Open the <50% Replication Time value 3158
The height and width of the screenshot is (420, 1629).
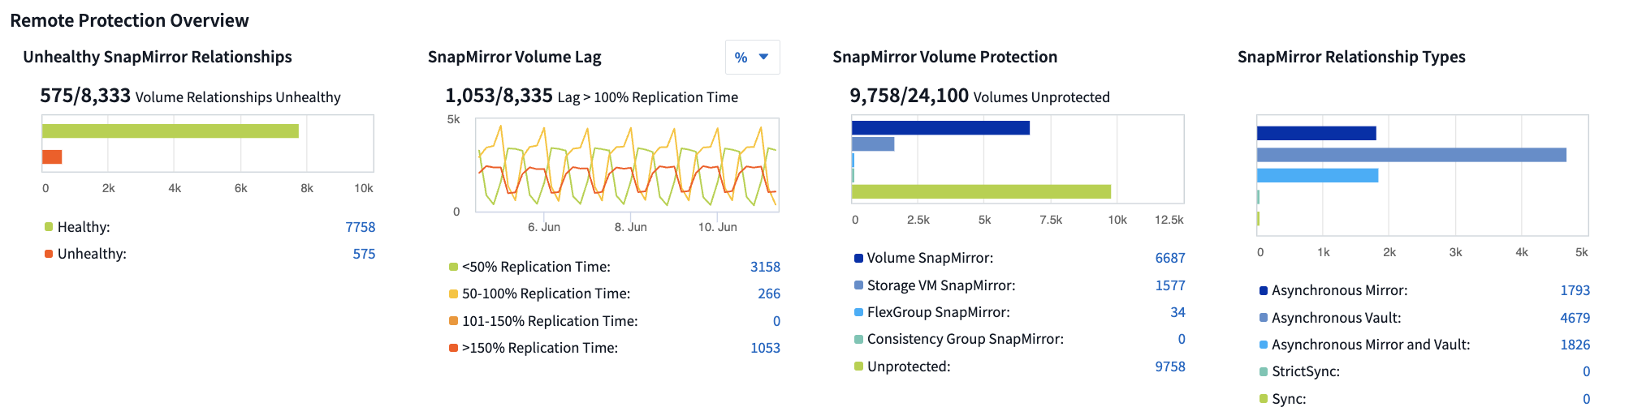[x=765, y=267]
